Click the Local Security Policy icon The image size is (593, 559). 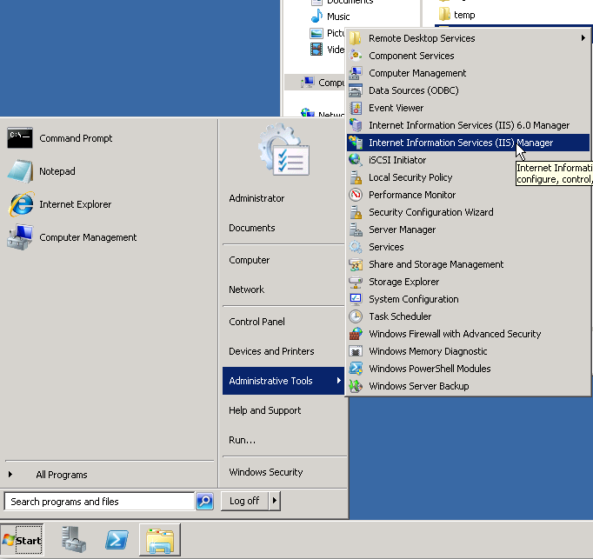coord(356,177)
